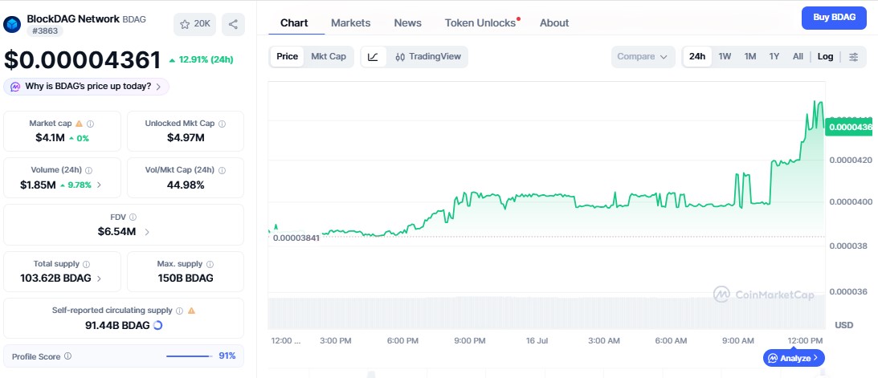Click the Profile Score progress bar
The height and width of the screenshot is (378, 878).
pos(190,356)
